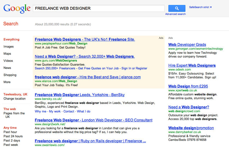Open Web Design from £295 ad

[188, 86]
